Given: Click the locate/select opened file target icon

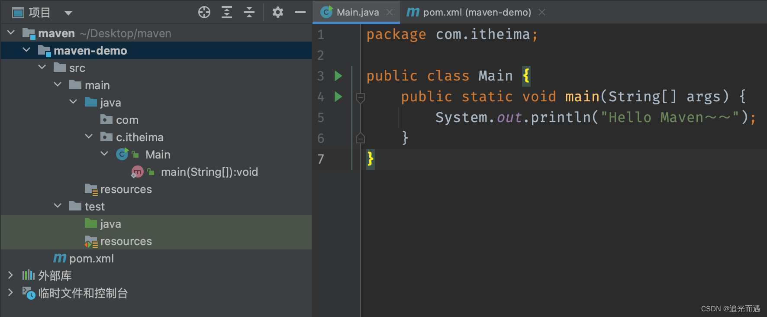Looking at the screenshot, I should click(x=204, y=12).
